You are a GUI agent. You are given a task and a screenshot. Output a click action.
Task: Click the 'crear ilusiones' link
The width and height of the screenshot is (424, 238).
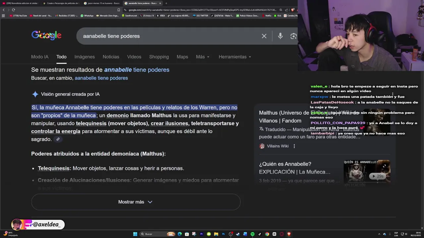coord(170,123)
